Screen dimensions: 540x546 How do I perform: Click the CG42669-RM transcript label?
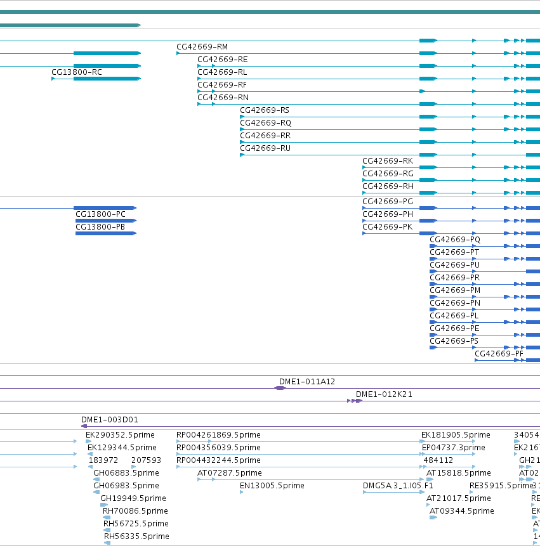(x=202, y=47)
